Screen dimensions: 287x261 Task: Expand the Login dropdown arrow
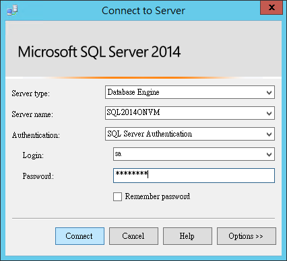269,154
